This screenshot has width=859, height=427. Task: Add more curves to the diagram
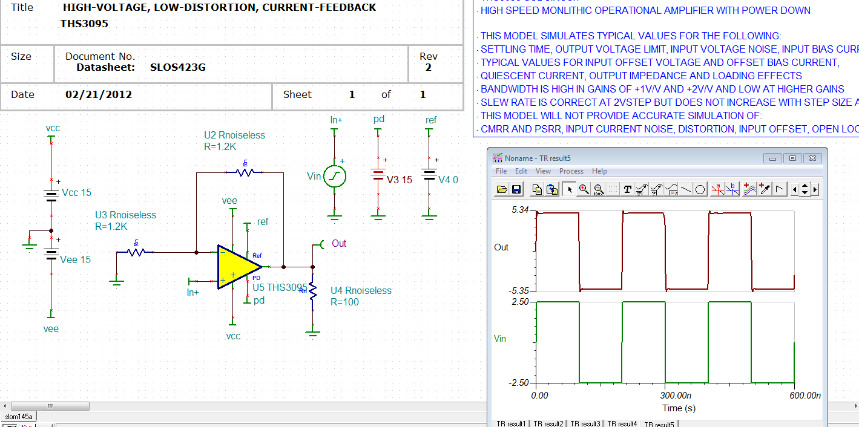coord(751,189)
